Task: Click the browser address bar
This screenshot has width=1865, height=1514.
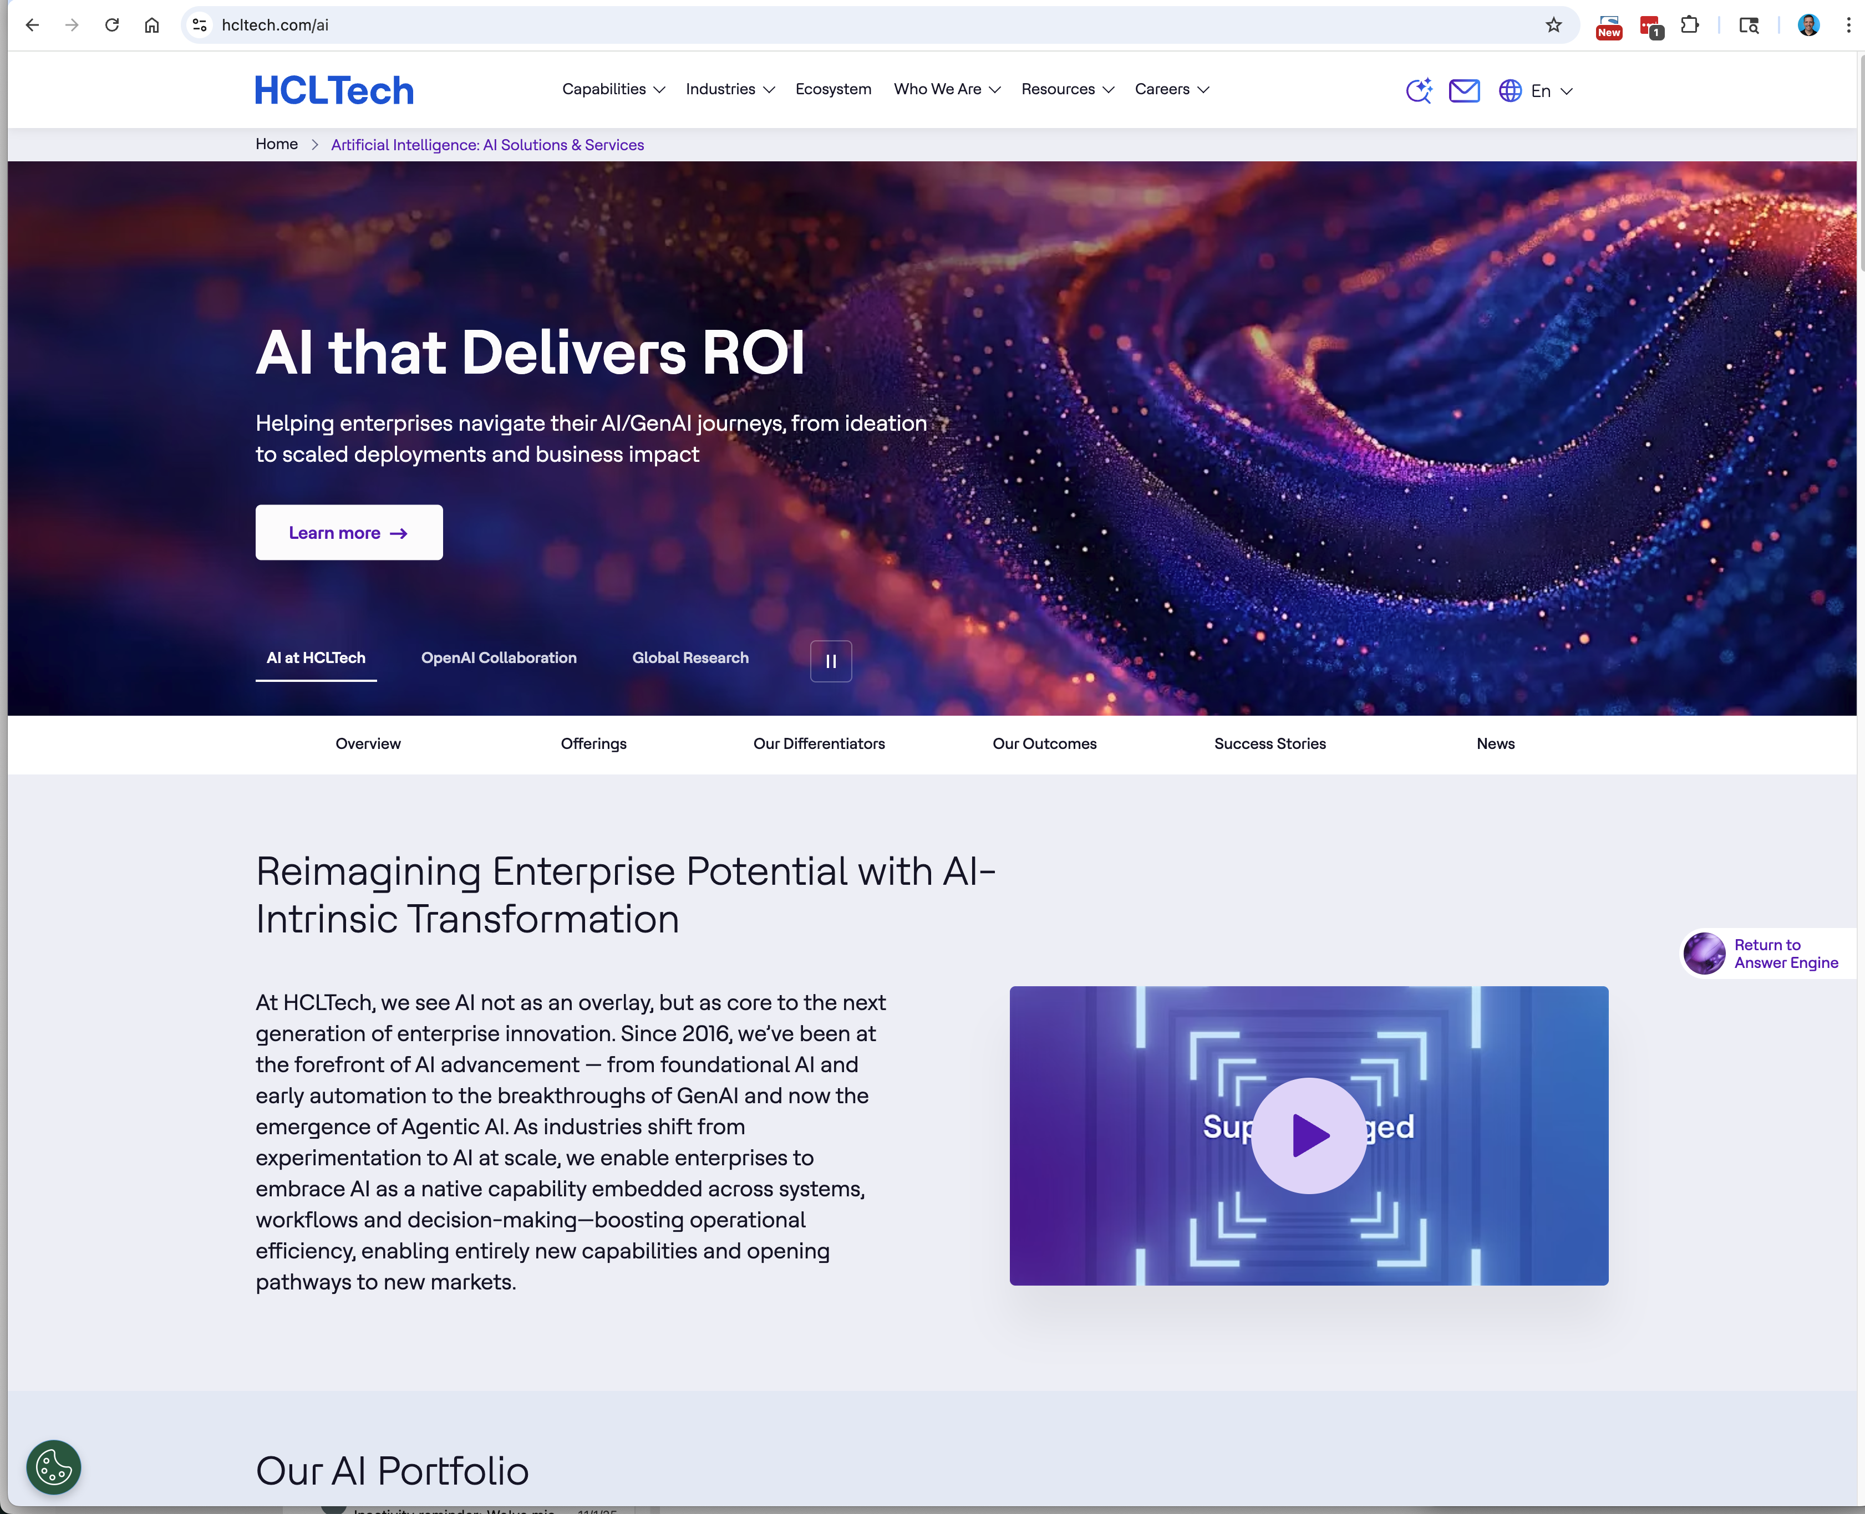Action: (785, 26)
